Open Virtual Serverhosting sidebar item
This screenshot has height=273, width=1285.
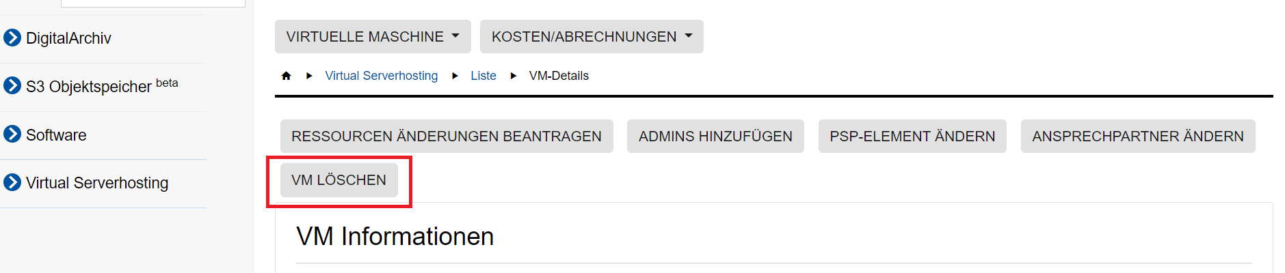(x=97, y=183)
